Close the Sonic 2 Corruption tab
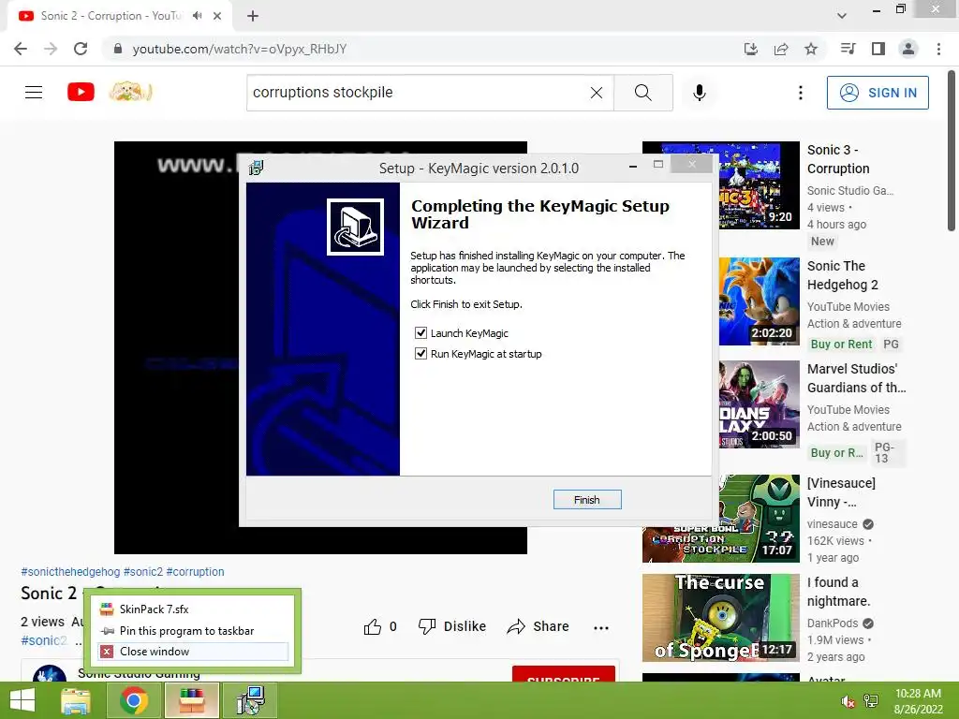 (217, 16)
